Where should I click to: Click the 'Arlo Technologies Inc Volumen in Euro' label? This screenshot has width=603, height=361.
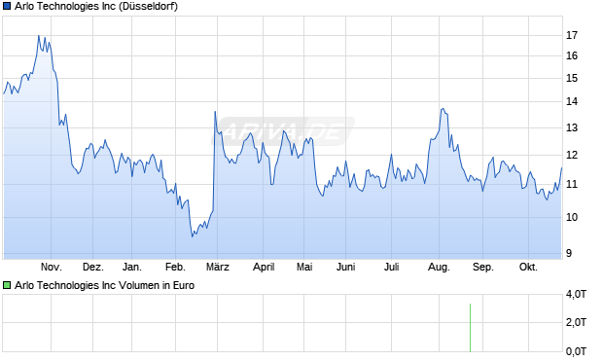(x=104, y=285)
